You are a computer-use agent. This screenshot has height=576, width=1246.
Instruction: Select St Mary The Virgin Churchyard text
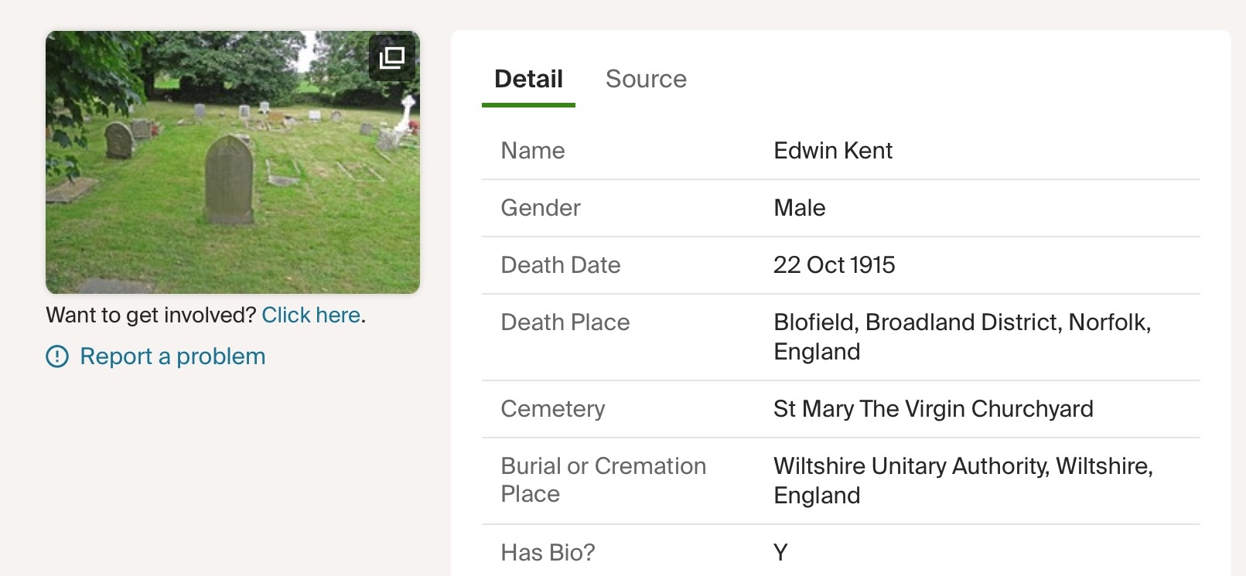934,409
